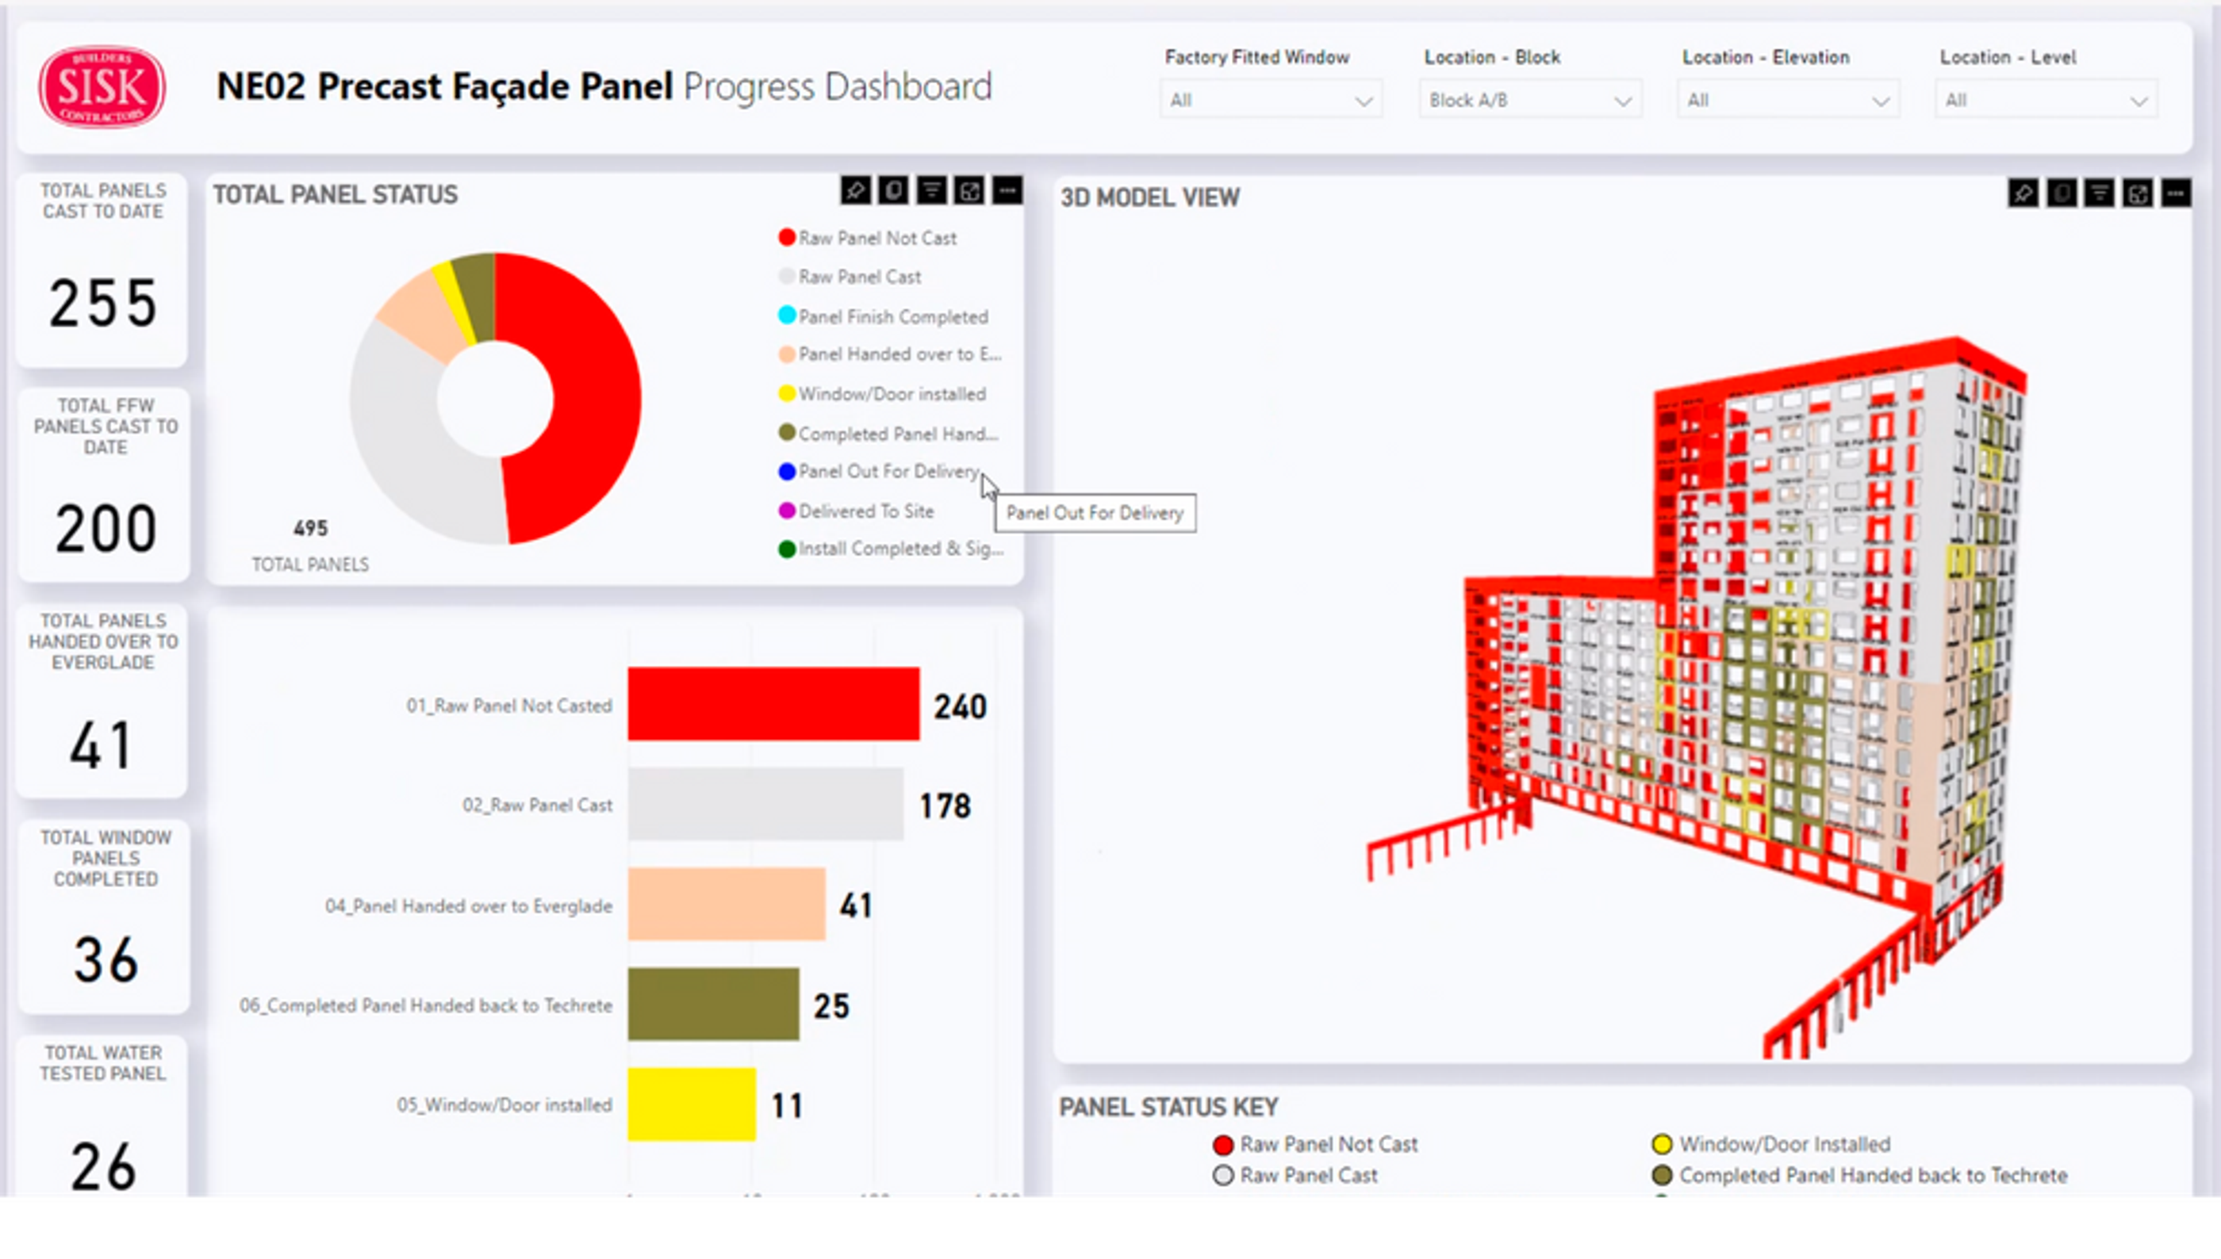Image resolution: width=2221 pixels, height=1259 pixels.
Task: Open the Location - Elevation dropdown
Action: 1788,101
